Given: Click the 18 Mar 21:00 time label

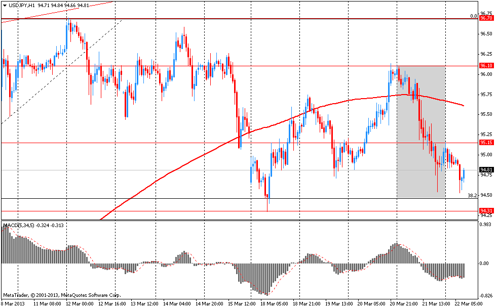Looking at the screenshot, I should [x=306, y=303].
